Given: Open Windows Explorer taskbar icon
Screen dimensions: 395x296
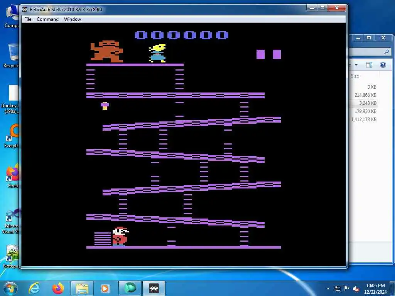Looking at the screenshot, I should tap(82, 288).
